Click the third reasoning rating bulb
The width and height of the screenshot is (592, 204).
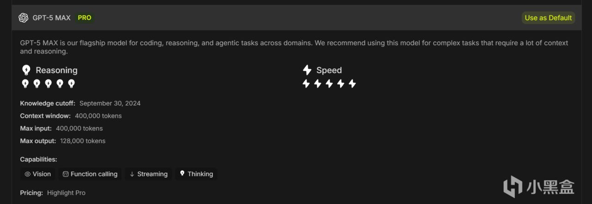tap(48, 83)
